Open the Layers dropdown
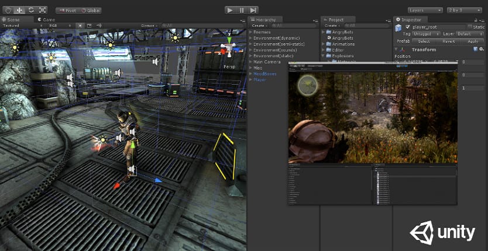 point(424,10)
